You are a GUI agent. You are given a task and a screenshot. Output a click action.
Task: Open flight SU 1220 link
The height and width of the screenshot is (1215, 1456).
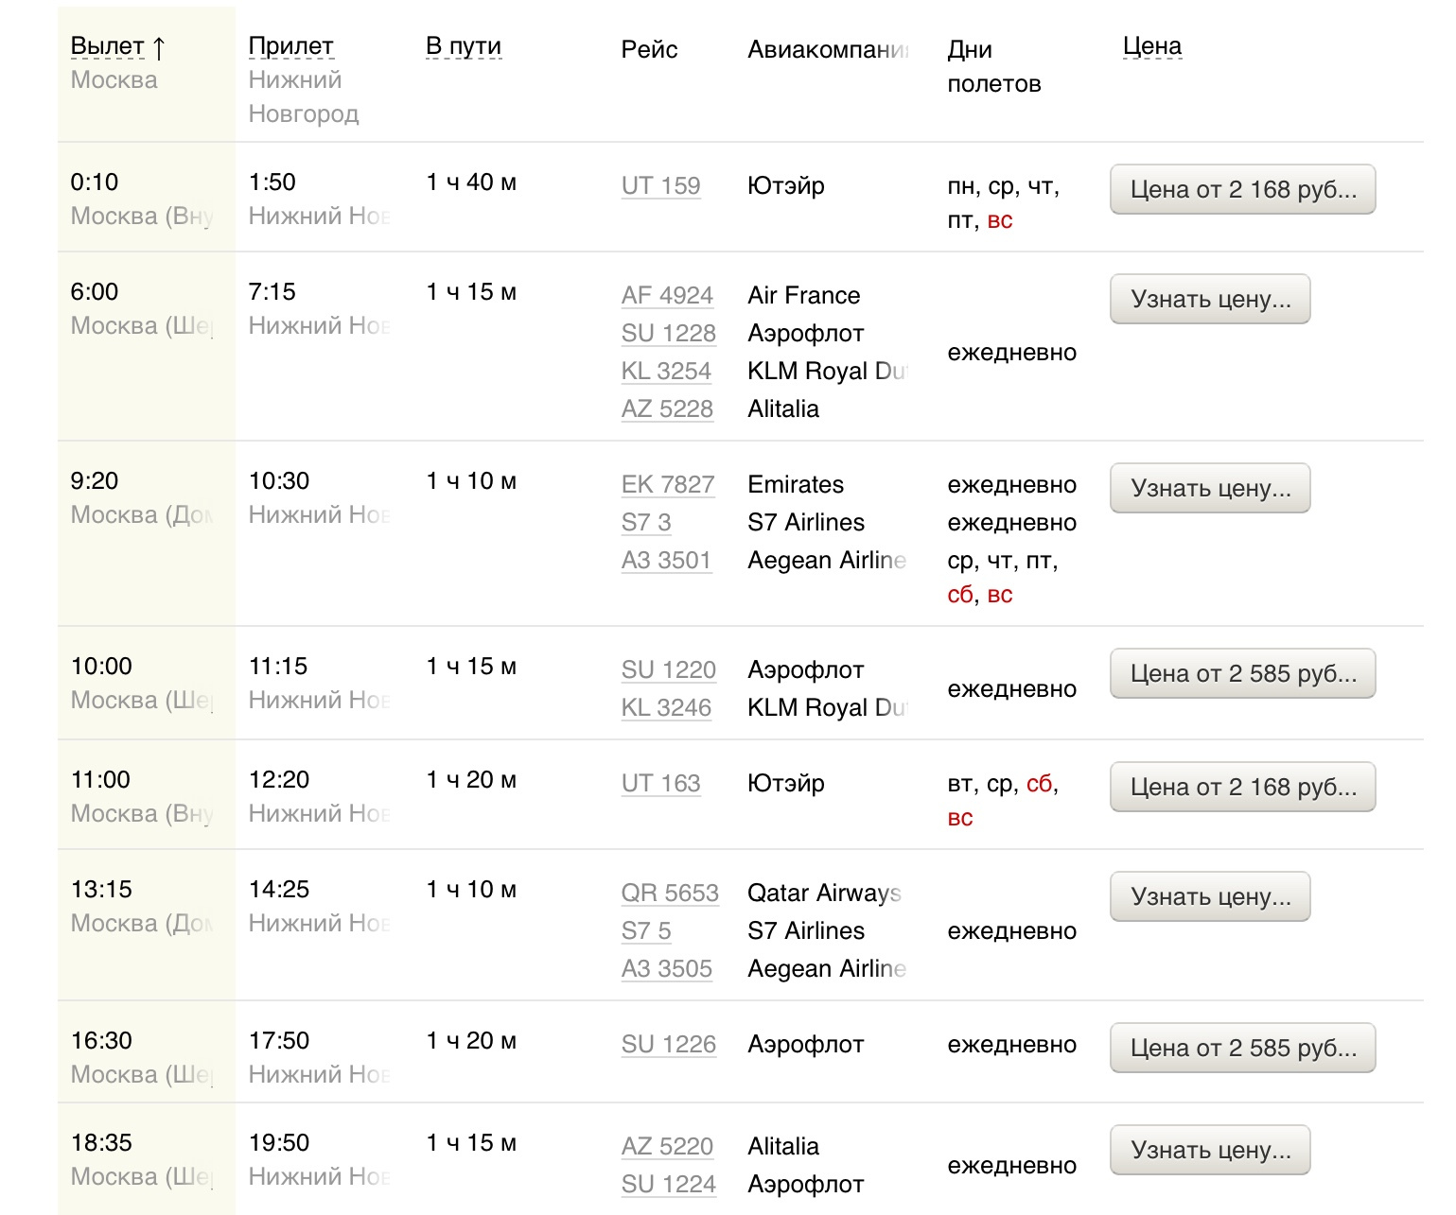[x=668, y=670]
